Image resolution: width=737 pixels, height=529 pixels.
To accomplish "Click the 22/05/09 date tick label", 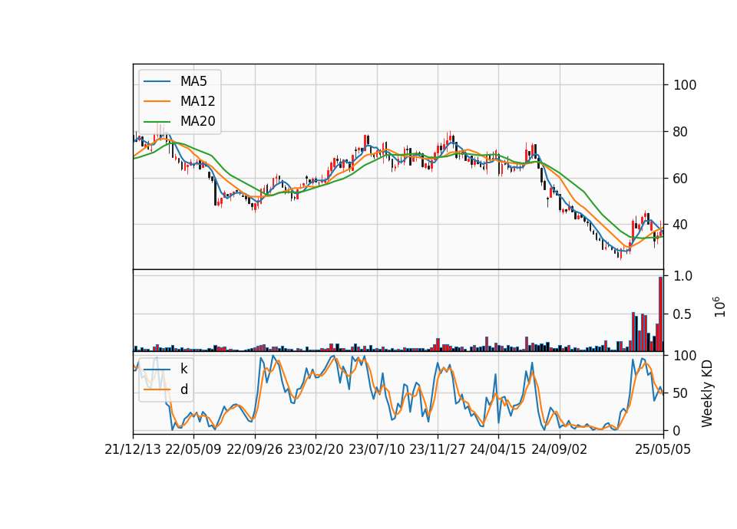I will pos(193,449).
